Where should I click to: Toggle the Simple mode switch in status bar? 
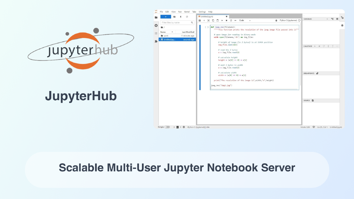click(x=167, y=127)
